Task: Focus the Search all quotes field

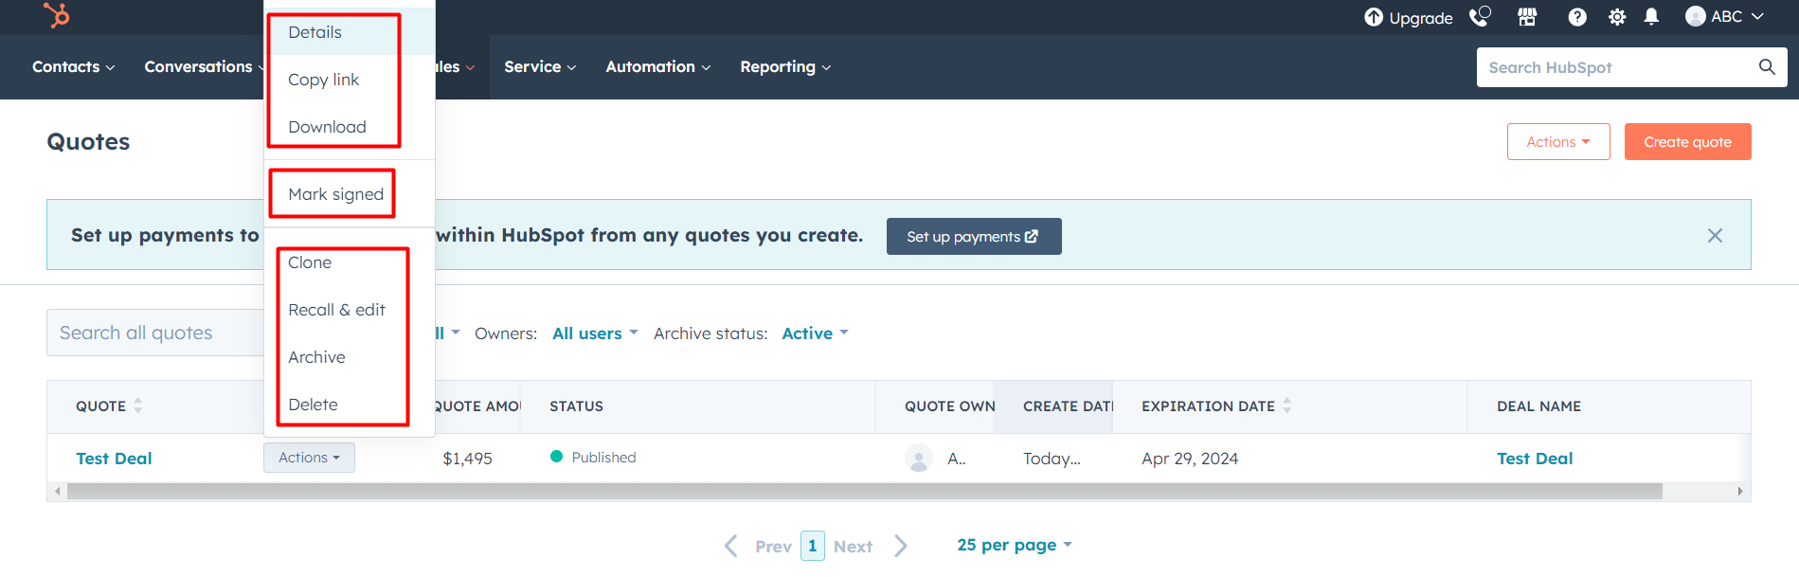Action: [x=155, y=333]
